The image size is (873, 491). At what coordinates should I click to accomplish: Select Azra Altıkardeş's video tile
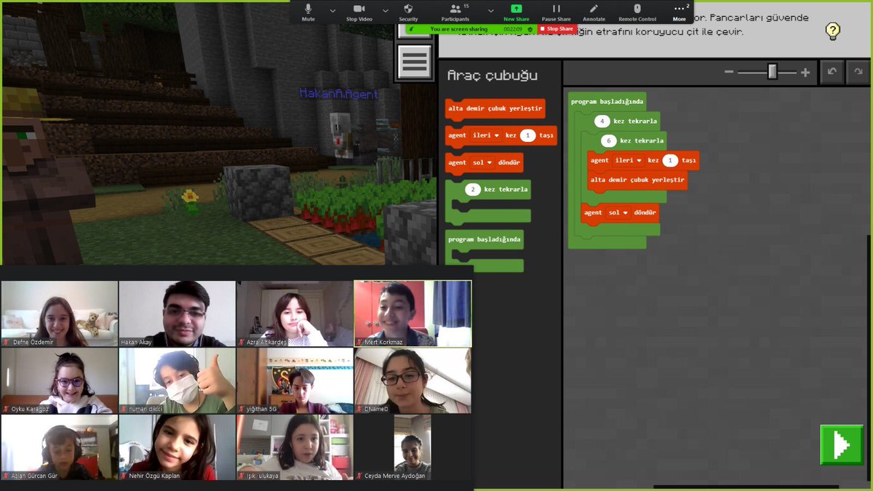point(295,314)
